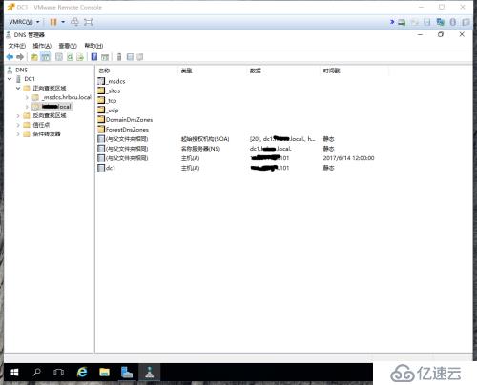Select the DomainDnsZones folder
This screenshot has height=385, width=477.
click(125, 120)
